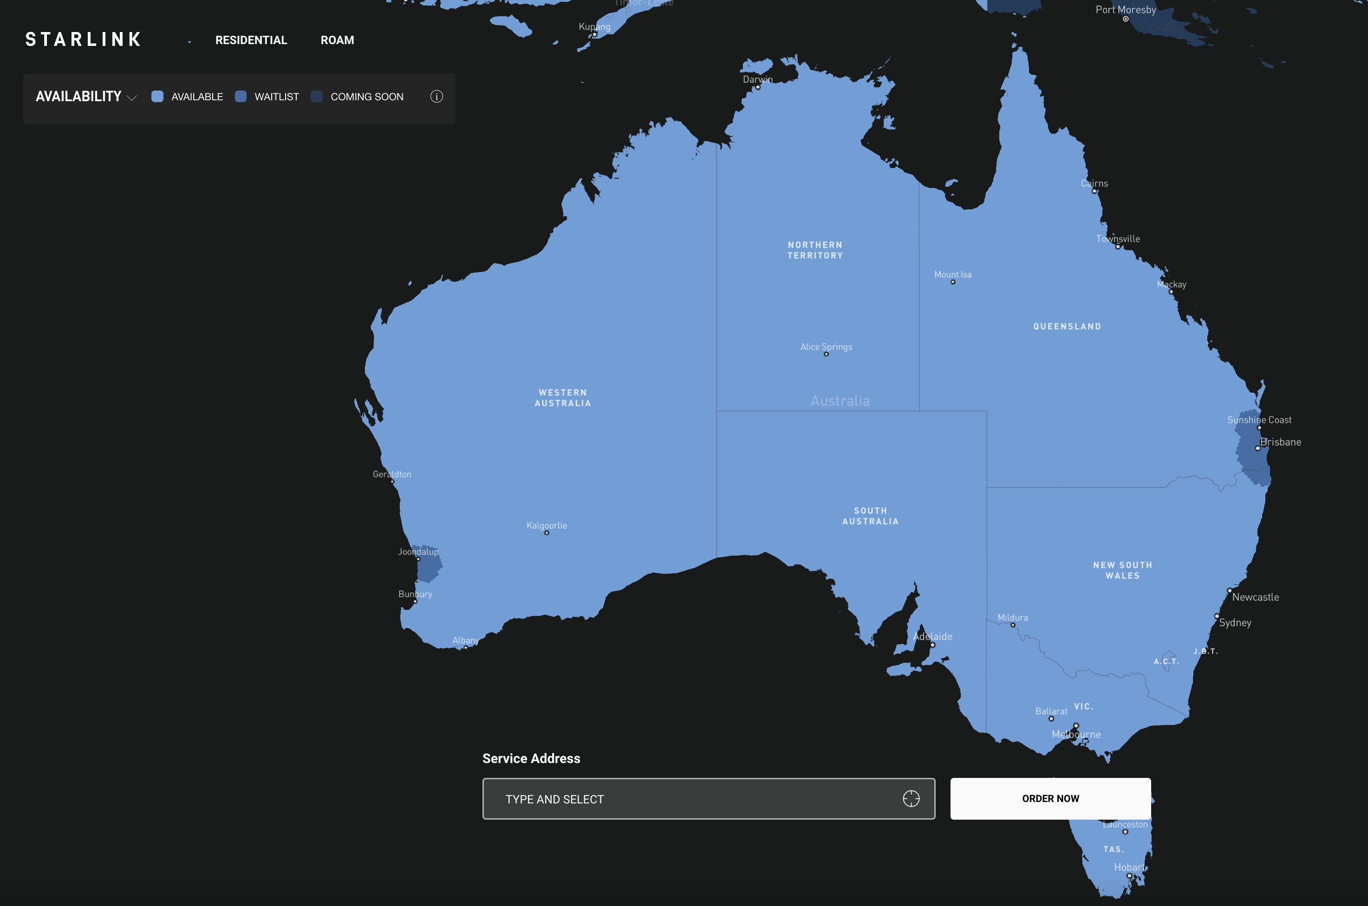Click the Available legend color swatch
This screenshot has height=906, width=1368.
point(157,97)
